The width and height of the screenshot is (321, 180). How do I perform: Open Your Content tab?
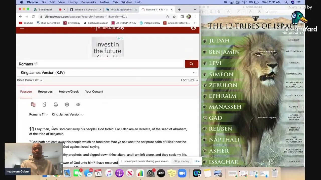point(94,91)
